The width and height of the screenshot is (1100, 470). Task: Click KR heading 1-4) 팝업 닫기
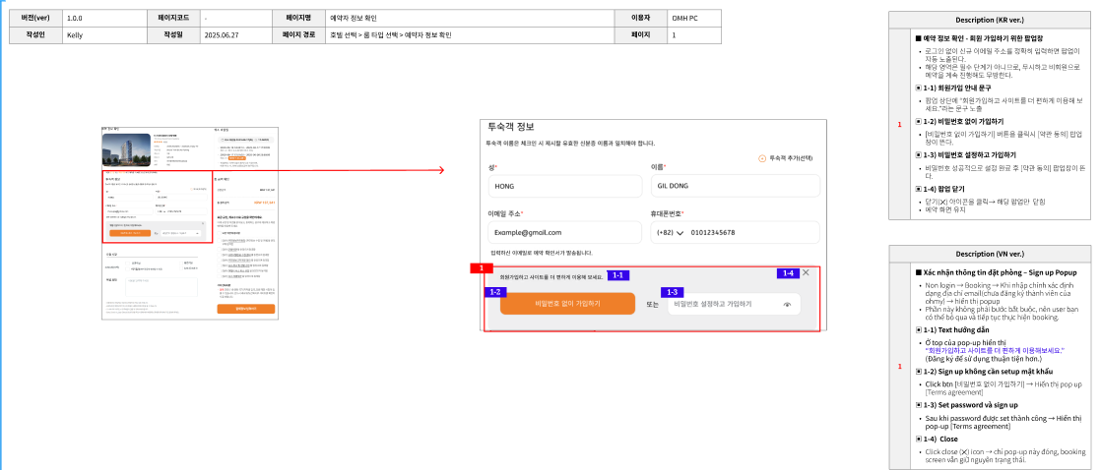click(940, 189)
